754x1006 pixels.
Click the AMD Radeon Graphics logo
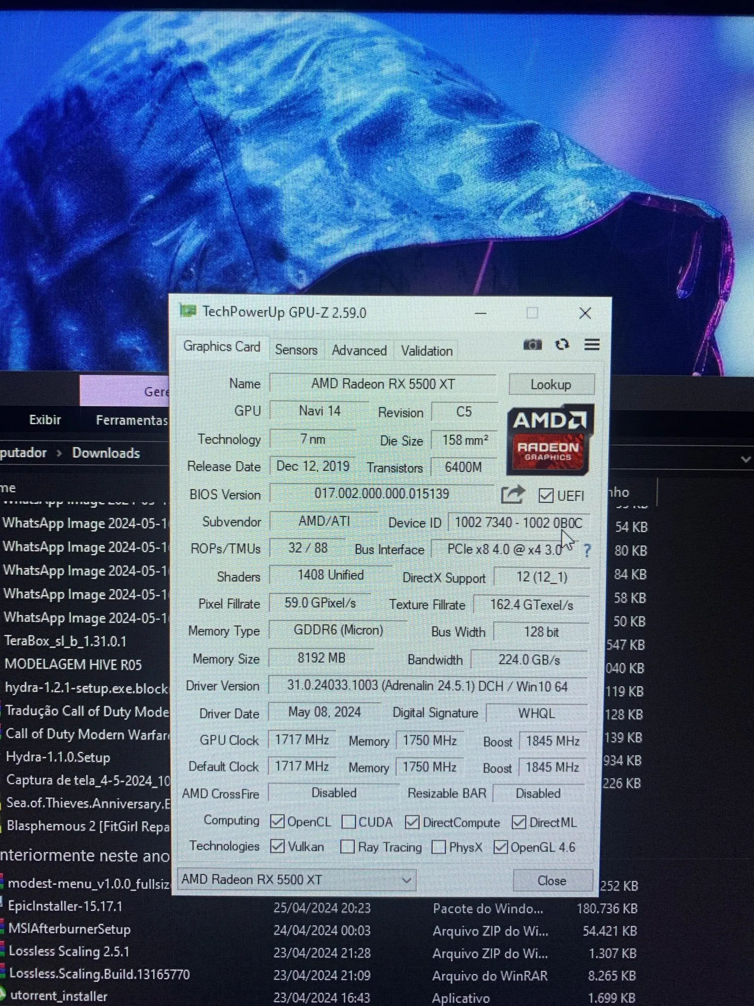click(550, 440)
